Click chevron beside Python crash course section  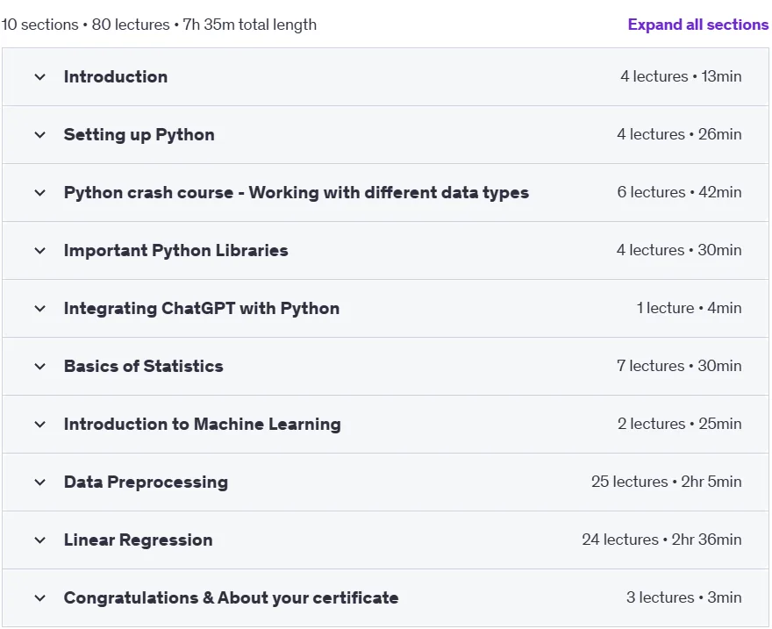[x=39, y=193]
